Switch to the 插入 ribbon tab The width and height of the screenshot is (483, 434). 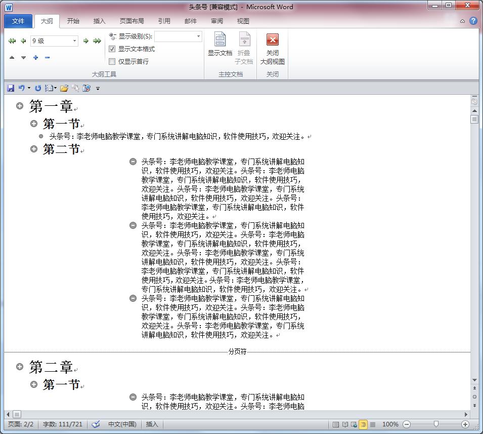pos(99,21)
